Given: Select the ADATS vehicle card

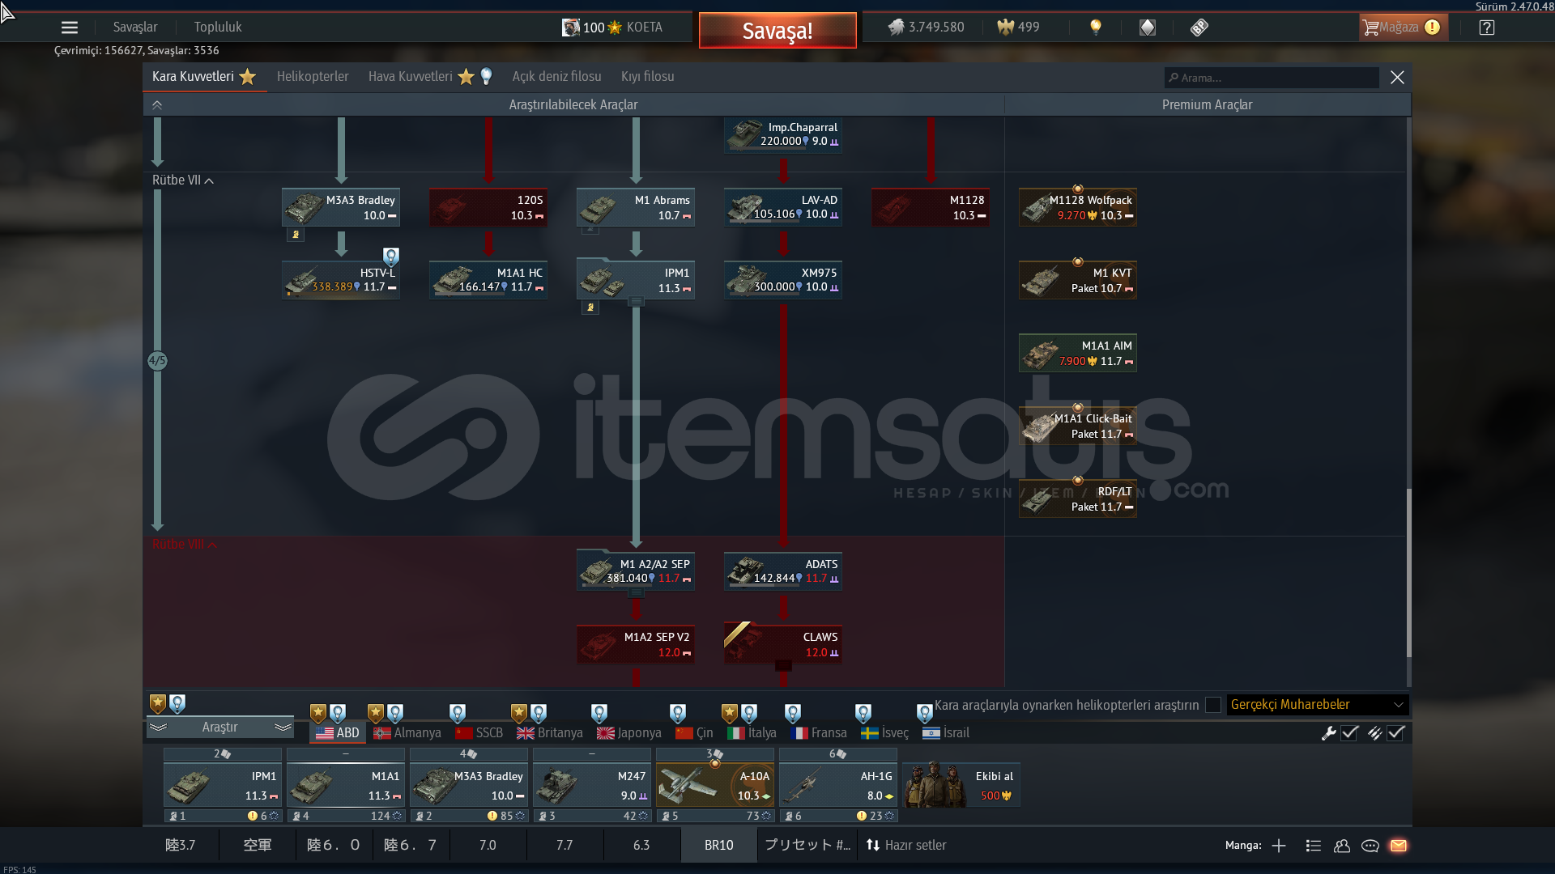Looking at the screenshot, I should (x=783, y=571).
